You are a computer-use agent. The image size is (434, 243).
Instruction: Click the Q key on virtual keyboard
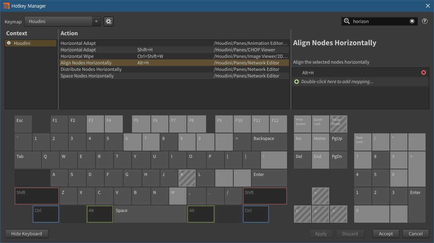(50, 160)
